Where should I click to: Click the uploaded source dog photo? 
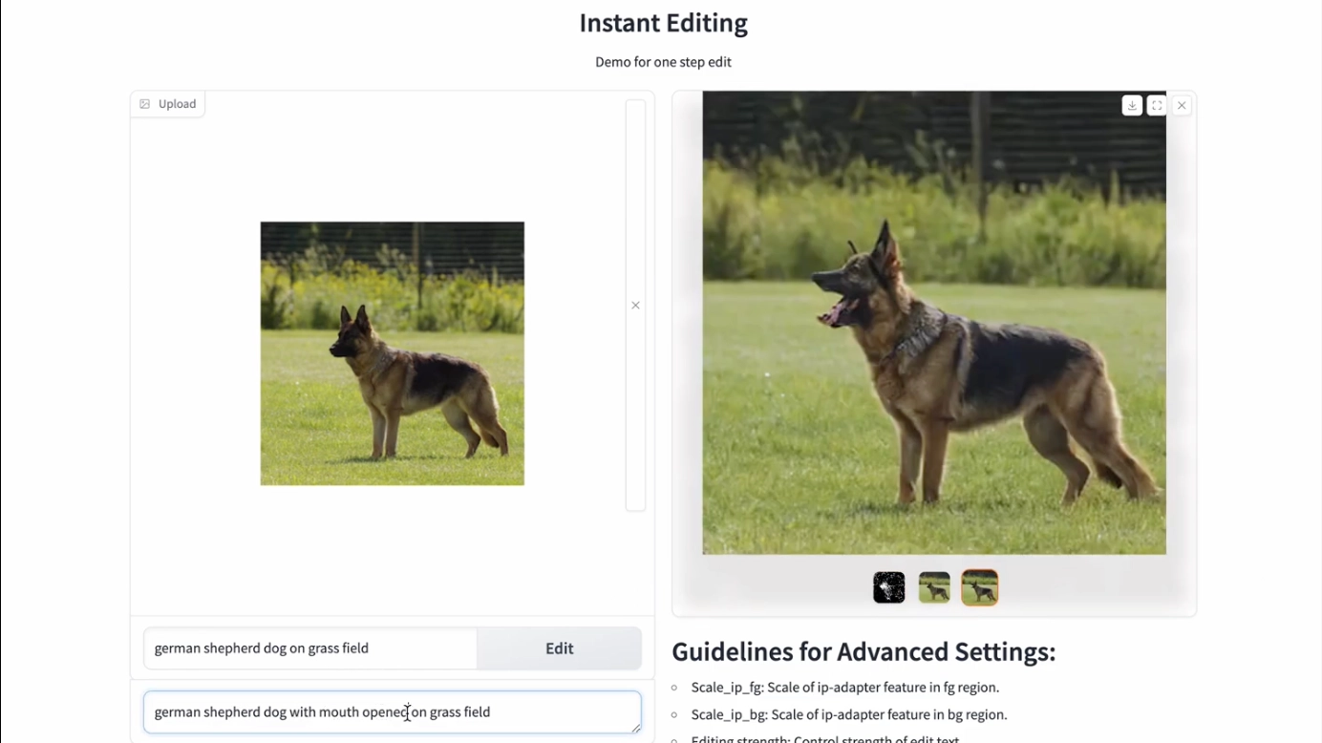coord(393,353)
